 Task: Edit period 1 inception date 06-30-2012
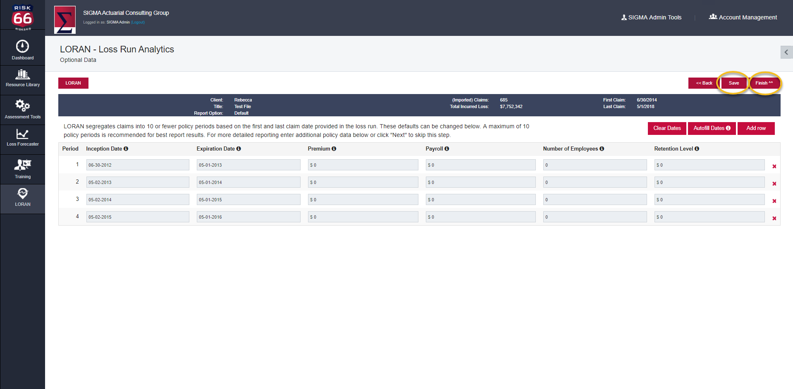click(x=138, y=165)
